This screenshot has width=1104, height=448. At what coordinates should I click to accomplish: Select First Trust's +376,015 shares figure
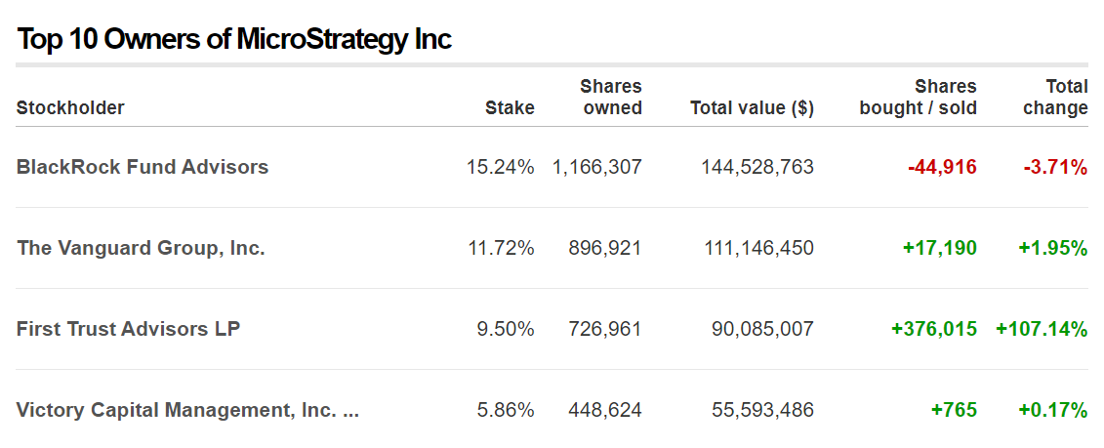pos(933,329)
